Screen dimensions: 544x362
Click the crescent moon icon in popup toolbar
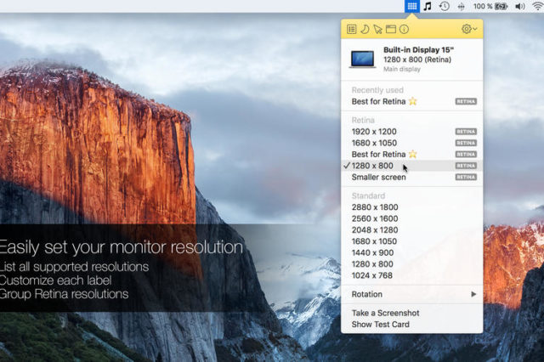click(x=364, y=29)
